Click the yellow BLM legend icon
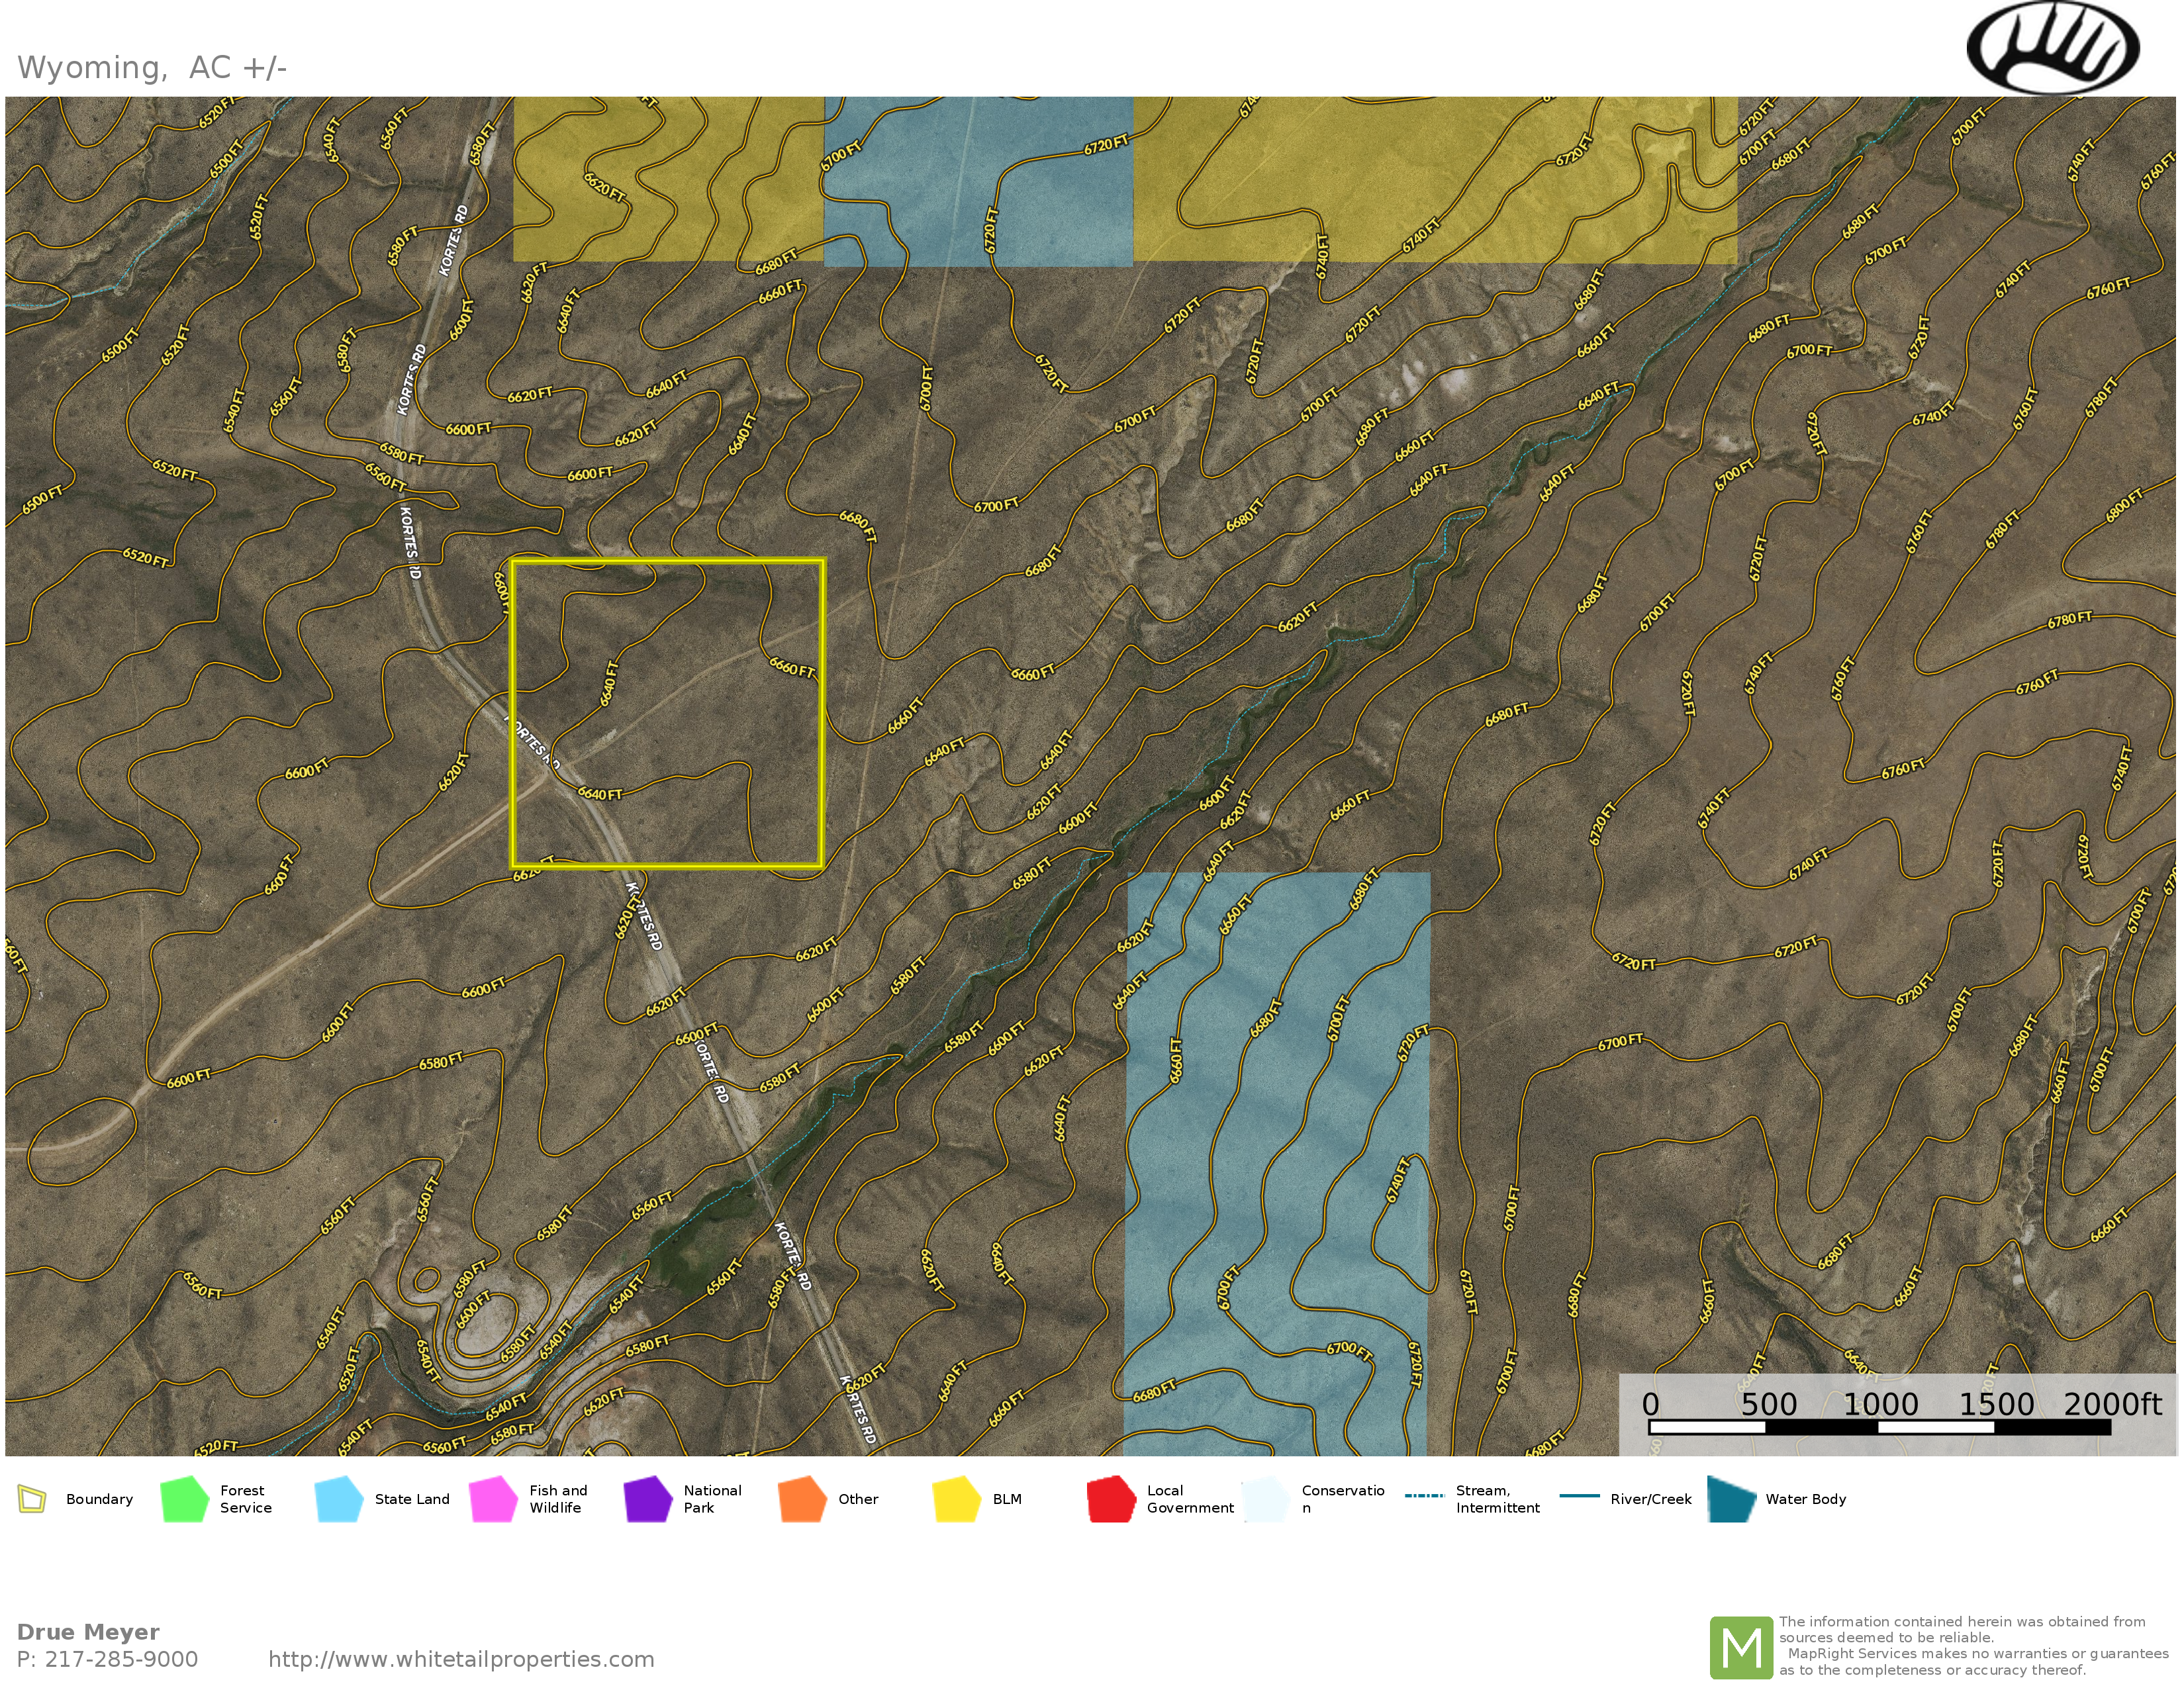Image resolution: width=2184 pixels, height=1688 pixels. (x=956, y=1499)
